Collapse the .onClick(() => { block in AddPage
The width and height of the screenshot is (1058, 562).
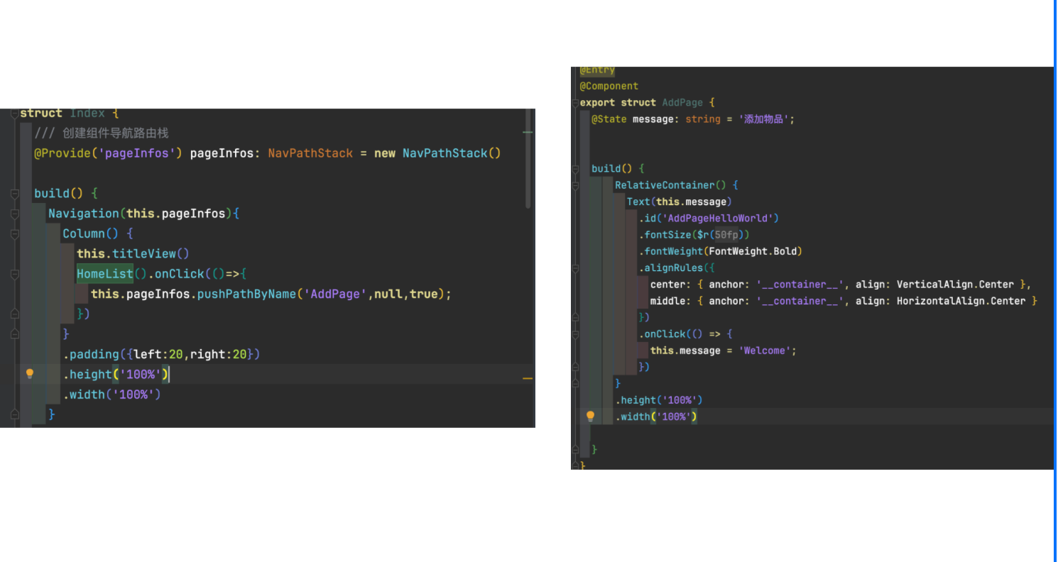click(575, 334)
